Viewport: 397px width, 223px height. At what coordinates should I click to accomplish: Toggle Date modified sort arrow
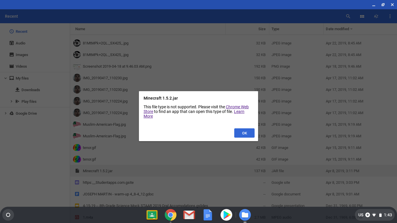351,29
